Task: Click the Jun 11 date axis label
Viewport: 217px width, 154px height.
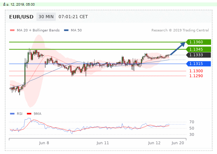Action: tap(103, 143)
